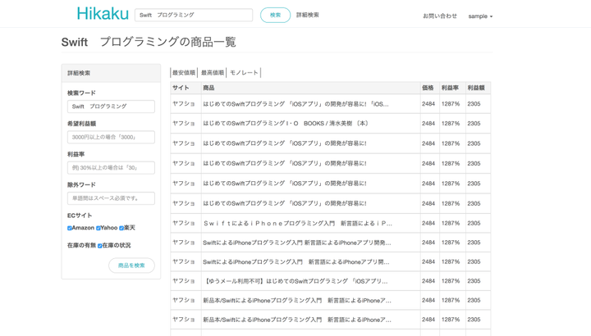Focus the top search input field
591x336 pixels.
[194, 15]
